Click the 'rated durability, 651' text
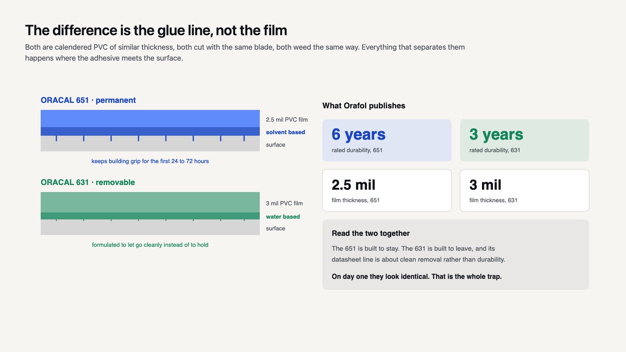The height and width of the screenshot is (352, 626). click(x=357, y=150)
